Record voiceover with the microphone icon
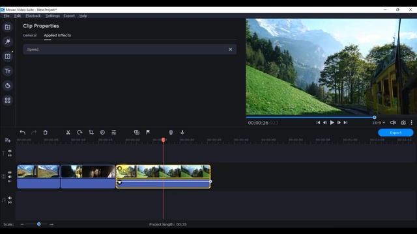This screenshot has height=234, width=417. (182, 132)
